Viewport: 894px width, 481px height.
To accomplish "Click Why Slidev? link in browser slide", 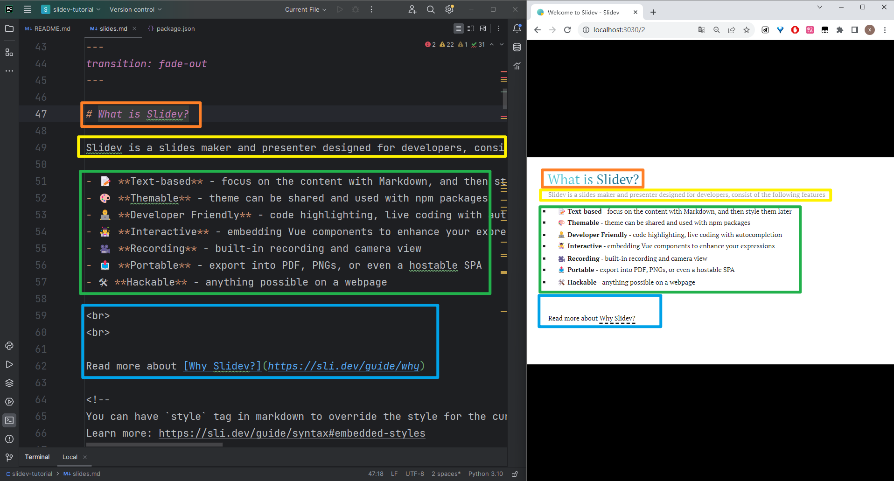I will (x=617, y=319).
